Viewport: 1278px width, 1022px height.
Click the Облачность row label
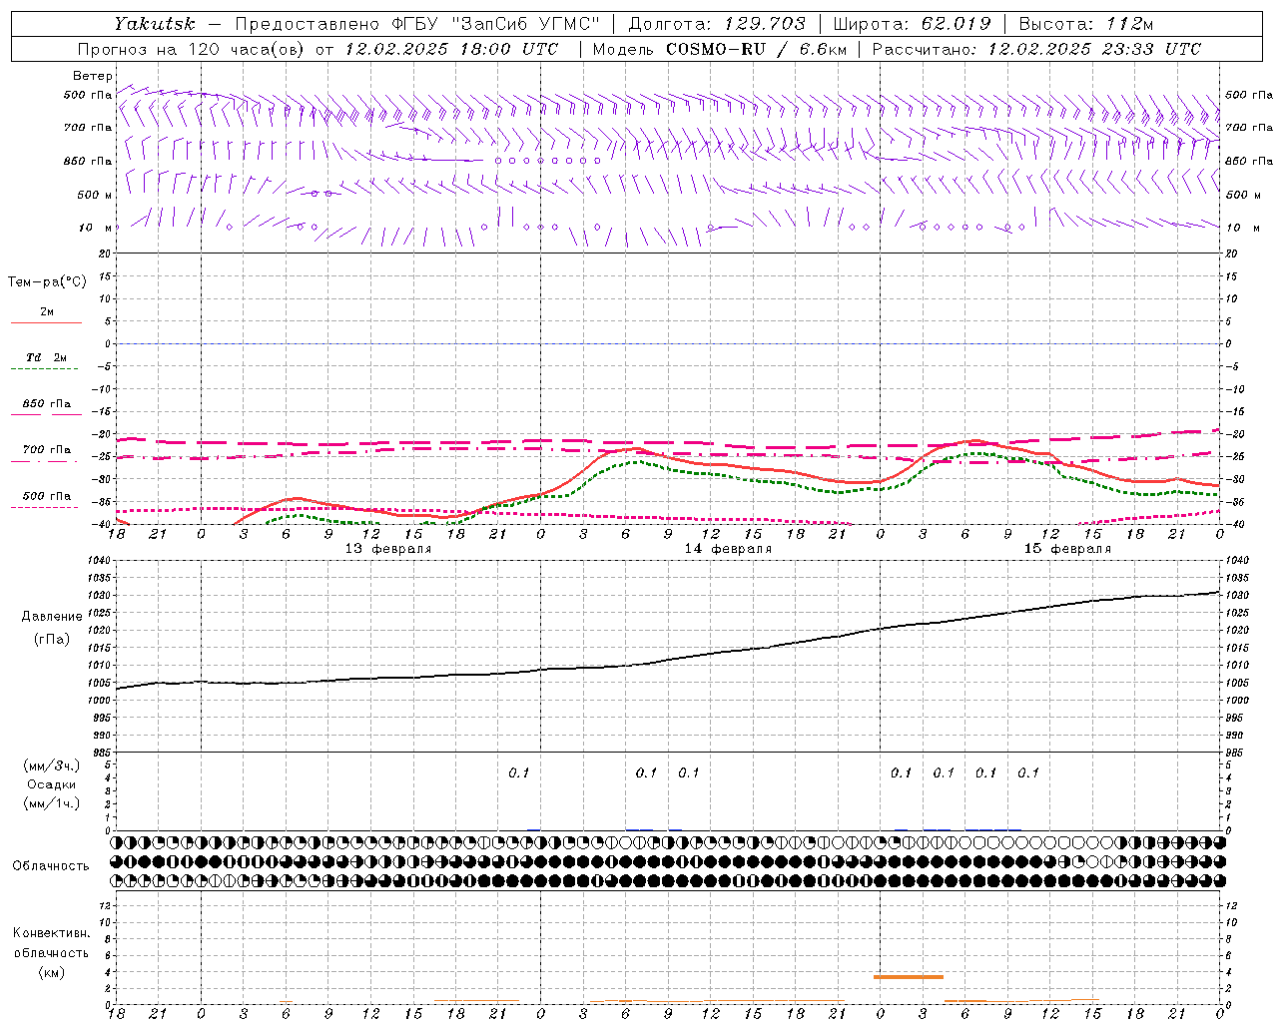(x=51, y=866)
